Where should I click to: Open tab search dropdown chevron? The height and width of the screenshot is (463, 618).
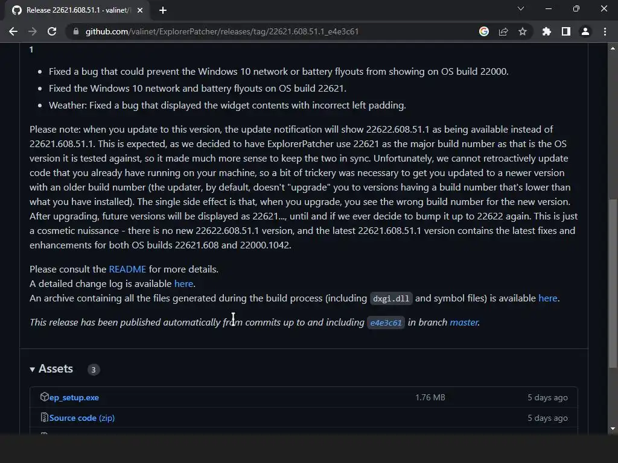(521, 8)
